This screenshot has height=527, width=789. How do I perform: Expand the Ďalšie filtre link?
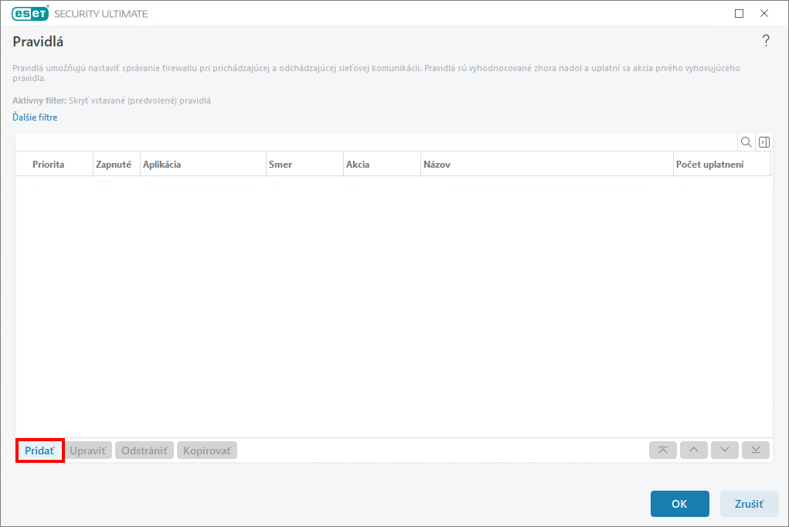tap(35, 117)
